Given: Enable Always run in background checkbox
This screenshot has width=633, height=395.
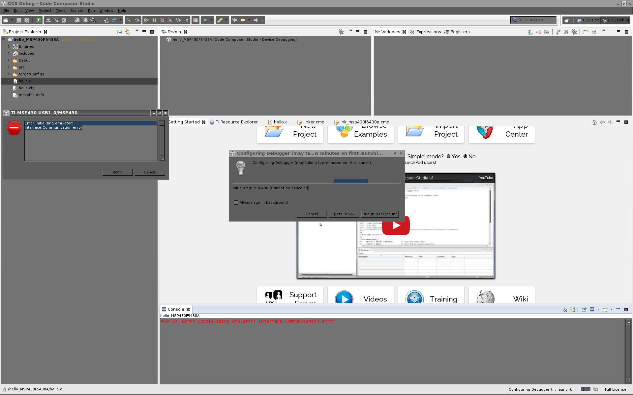Looking at the screenshot, I should (236, 203).
